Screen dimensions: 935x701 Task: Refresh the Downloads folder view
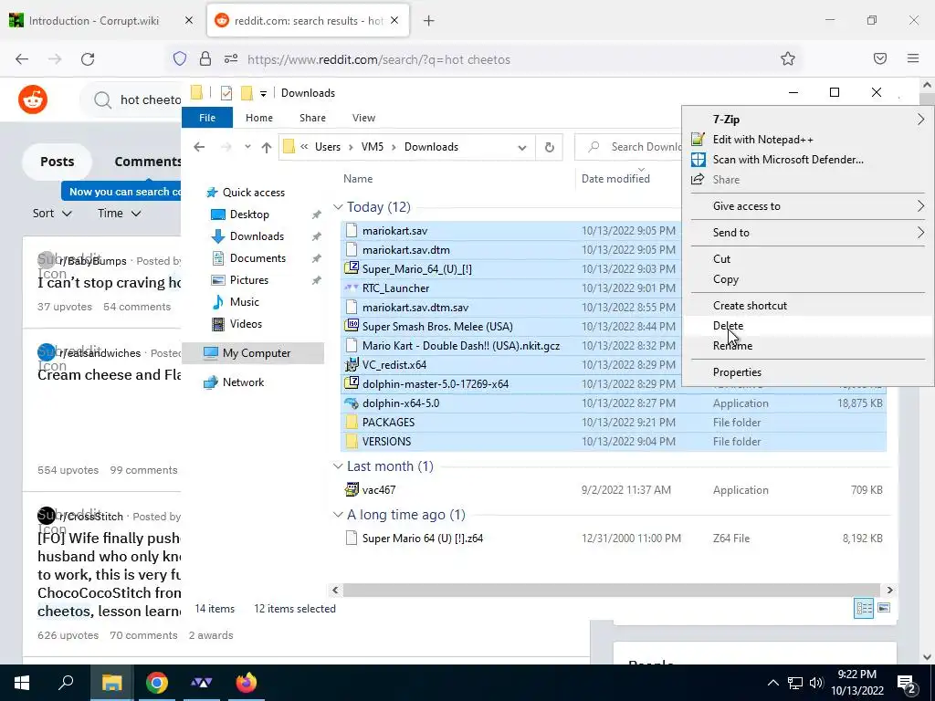[549, 147]
